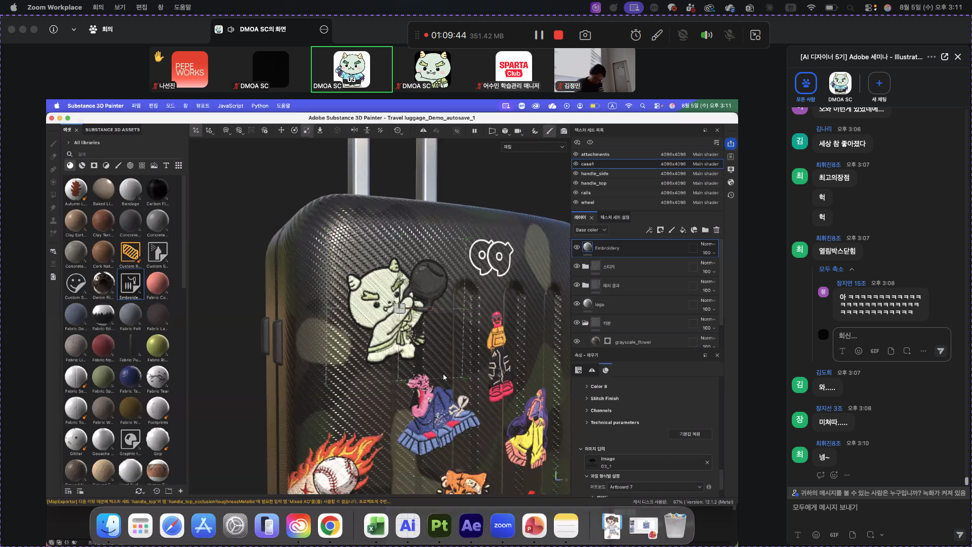
Task: Select the 모든 사람 chat tab
Action: click(x=806, y=87)
